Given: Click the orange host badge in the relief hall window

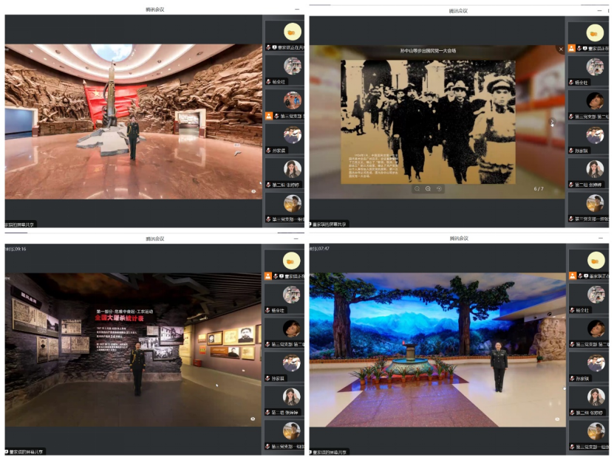Looking at the screenshot, I should pyautogui.click(x=269, y=116).
